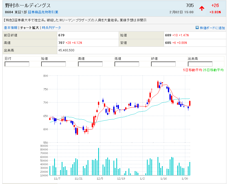This screenshot has height=184, width=228.
Task: Click the green 25日移動平均 legend label
Action: pyautogui.click(x=213, y=70)
